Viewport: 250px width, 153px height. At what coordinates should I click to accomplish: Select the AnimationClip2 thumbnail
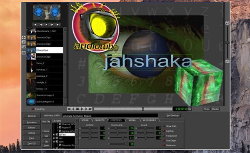tap(31, 38)
